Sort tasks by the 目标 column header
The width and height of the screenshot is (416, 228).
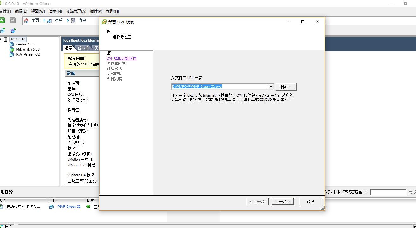pos(66,201)
